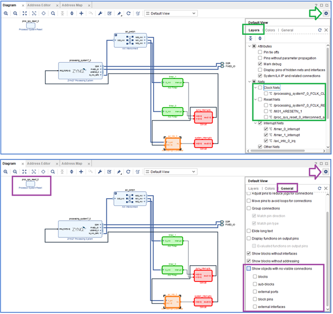Click the settings gear with purple arrow
Viewport: 333px width, 314px height.
tap(326, 171)
